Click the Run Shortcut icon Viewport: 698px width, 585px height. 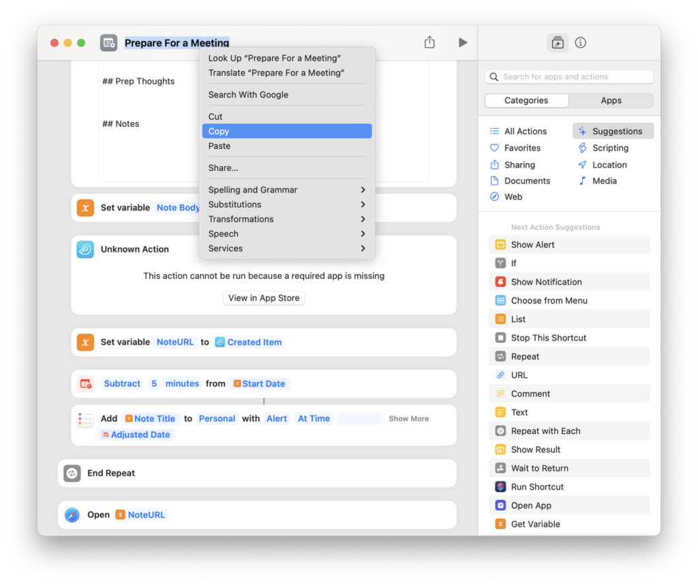coord(500,487)
